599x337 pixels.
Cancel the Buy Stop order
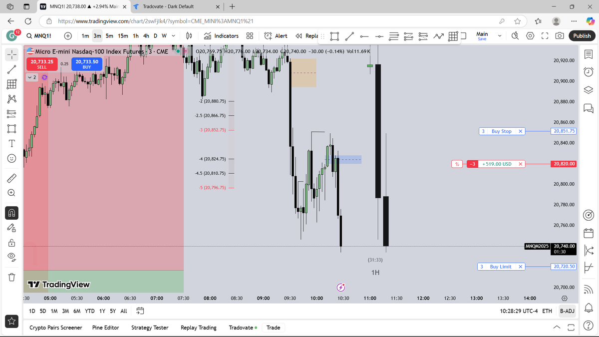(520, 131)
